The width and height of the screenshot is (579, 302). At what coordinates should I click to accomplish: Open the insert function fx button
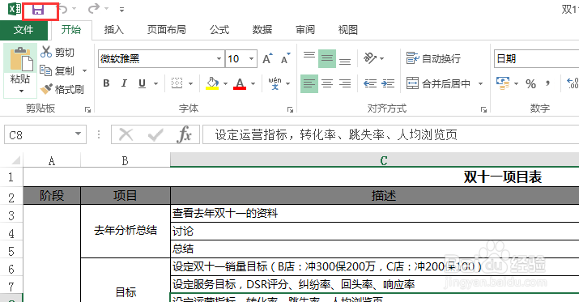[x=185, y=134]
